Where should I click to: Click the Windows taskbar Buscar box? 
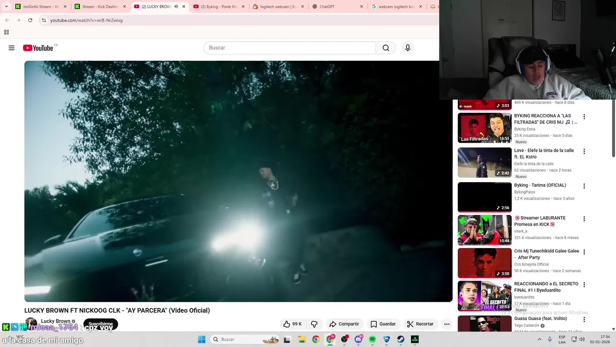click(245, 339)
